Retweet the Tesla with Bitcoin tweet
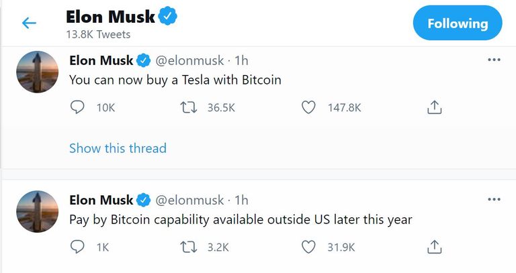 coord(191,107)
